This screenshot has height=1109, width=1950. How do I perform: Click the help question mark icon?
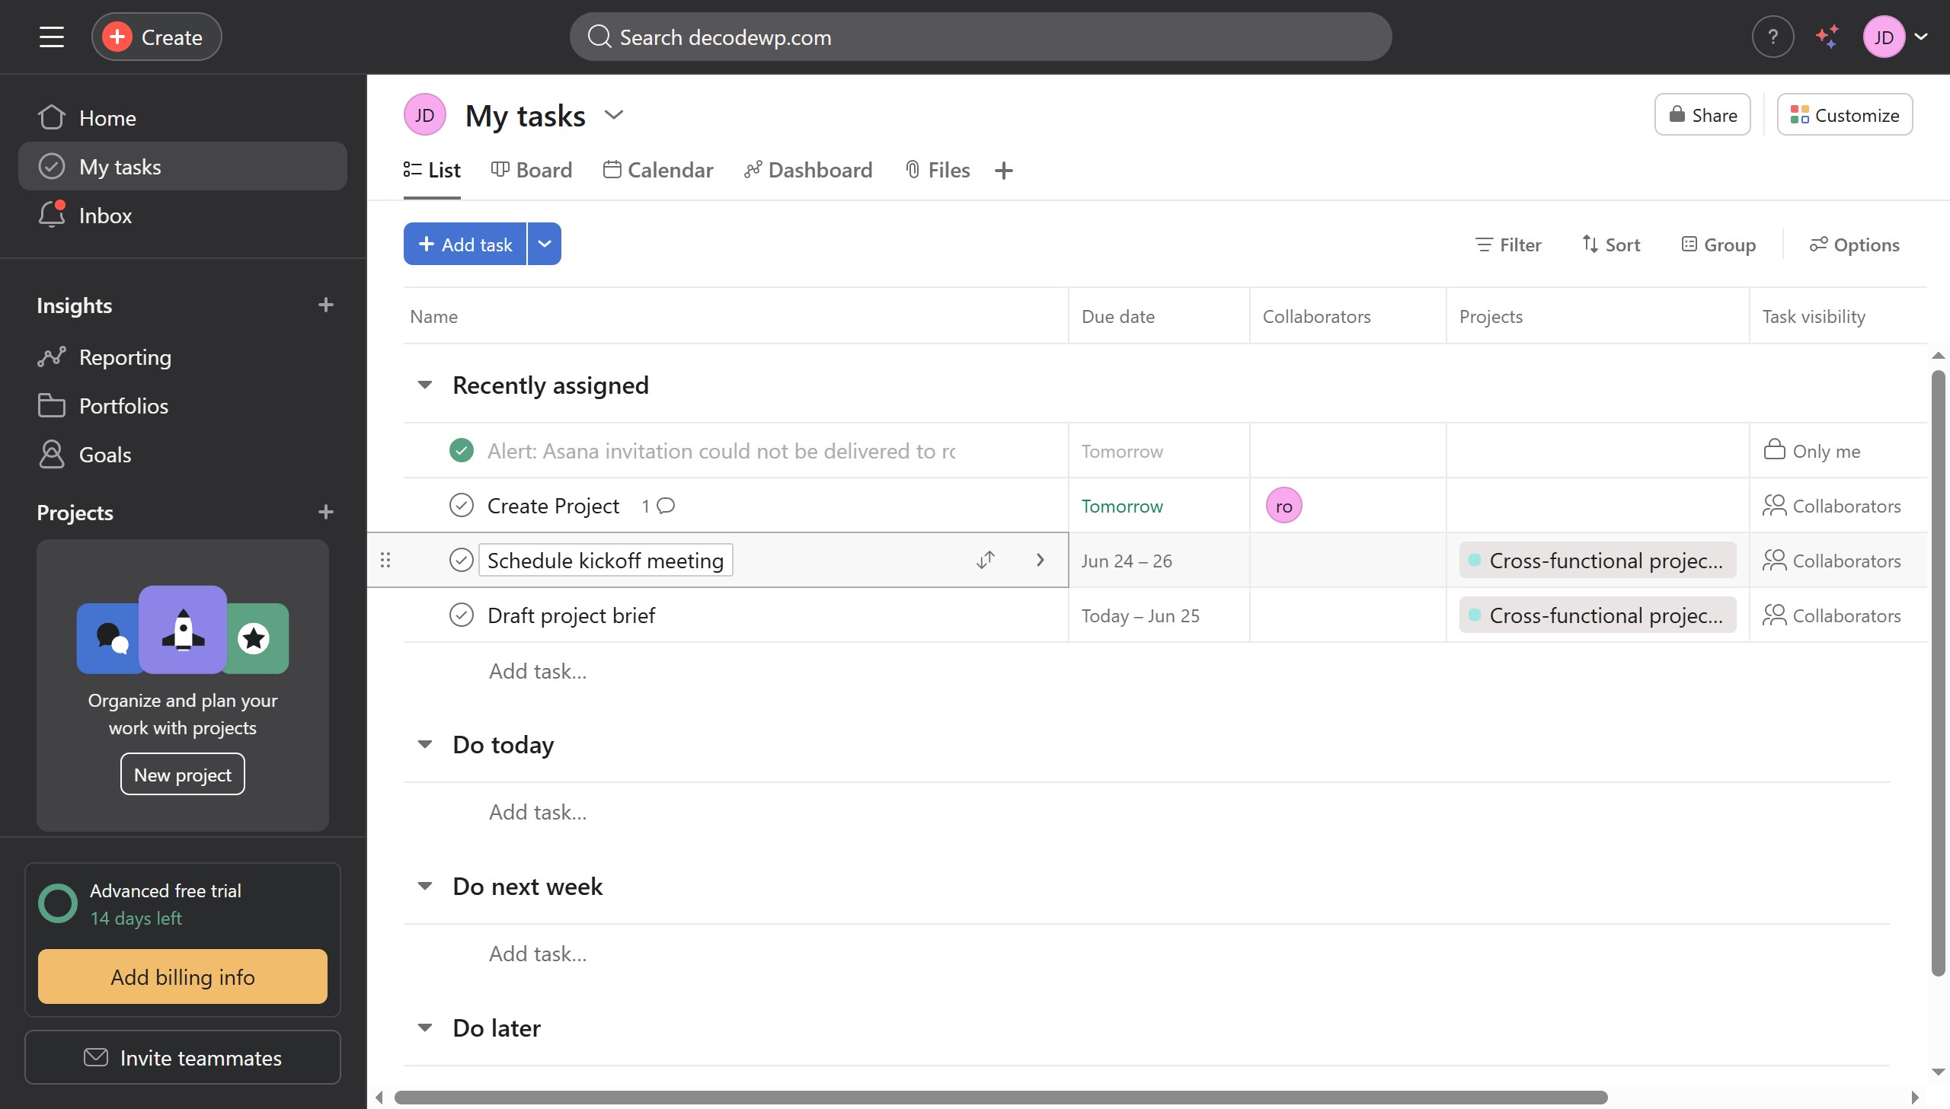pyautogui.click(x=1773, y=37)
